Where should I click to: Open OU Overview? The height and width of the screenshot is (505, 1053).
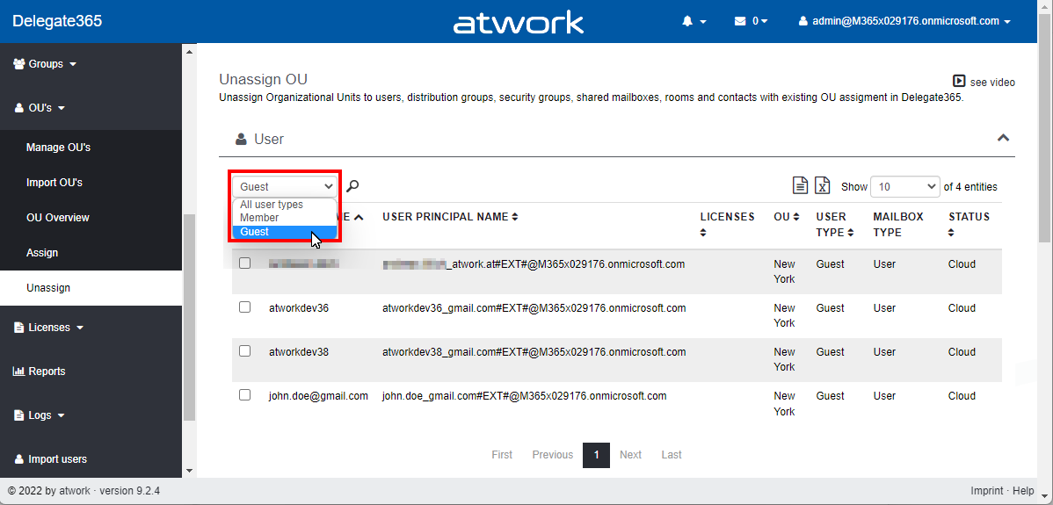58,217
